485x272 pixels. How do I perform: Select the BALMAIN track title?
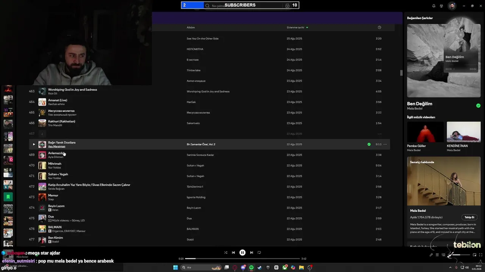[x=55, y=227]
